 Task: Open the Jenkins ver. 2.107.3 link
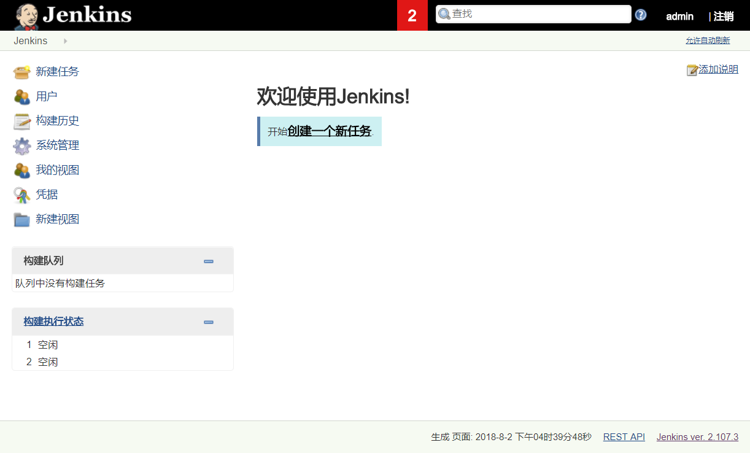(697, 437)
